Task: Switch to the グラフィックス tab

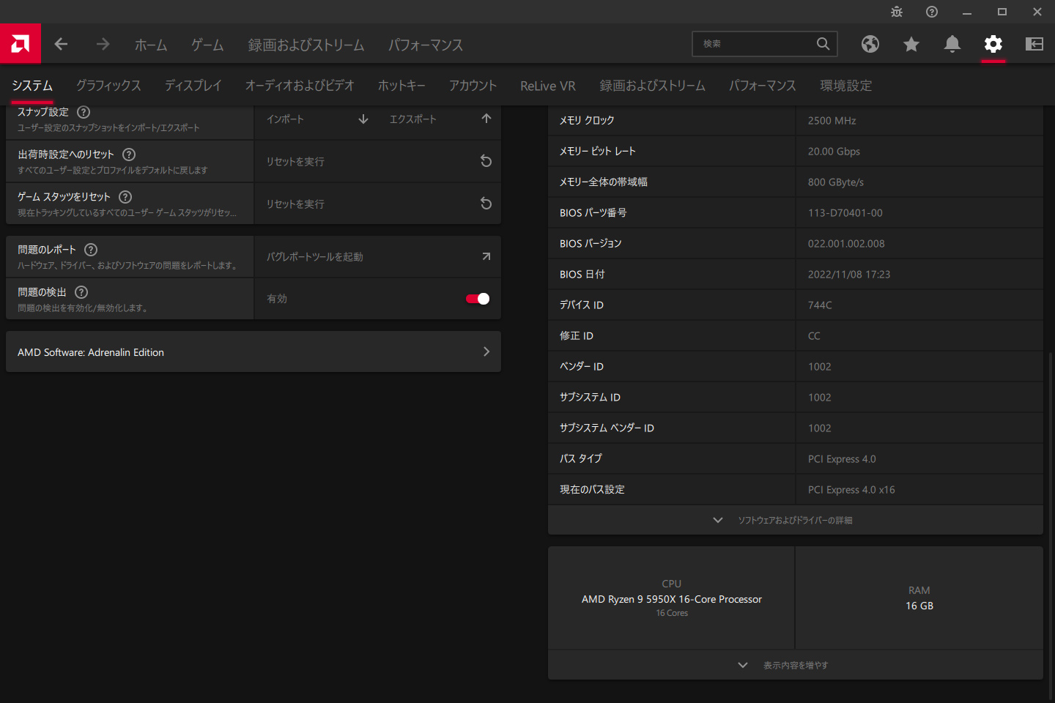Action: [108, 86]
